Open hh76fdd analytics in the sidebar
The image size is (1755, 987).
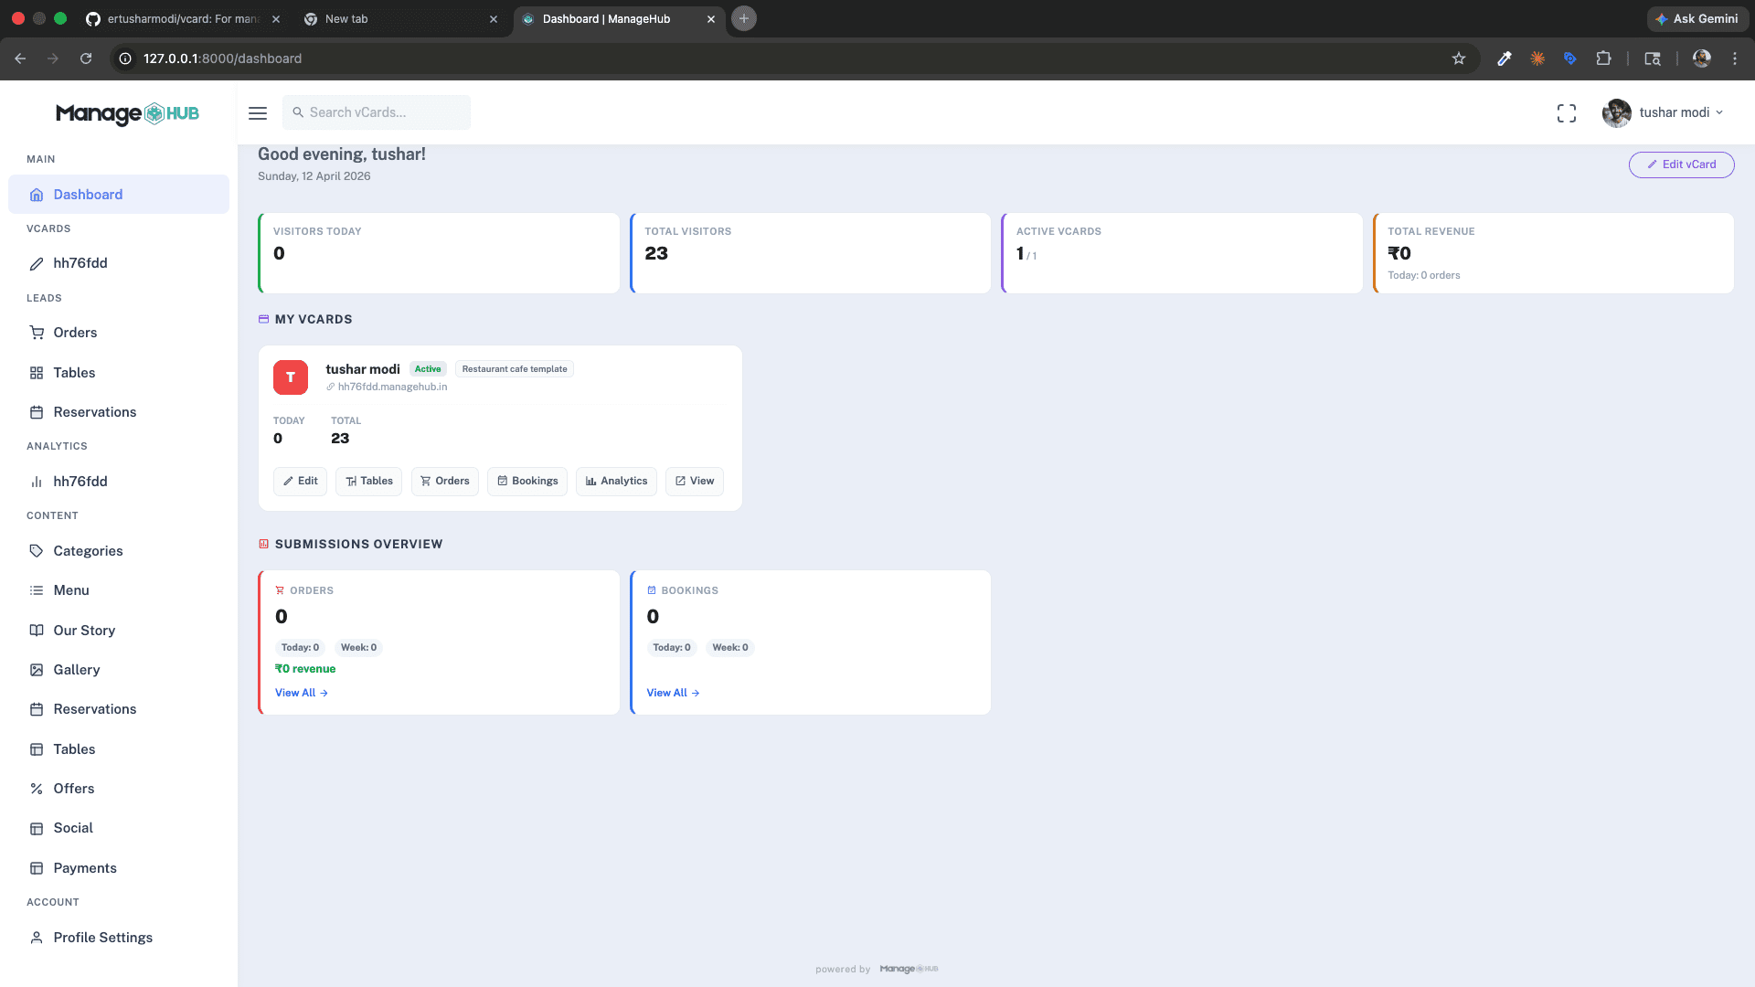pos(119,482)
